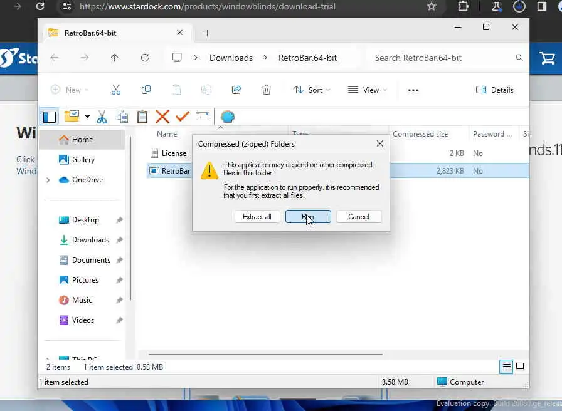Open the Sort dropdown
The image size is (562, 411).
[x=311, y=90]
